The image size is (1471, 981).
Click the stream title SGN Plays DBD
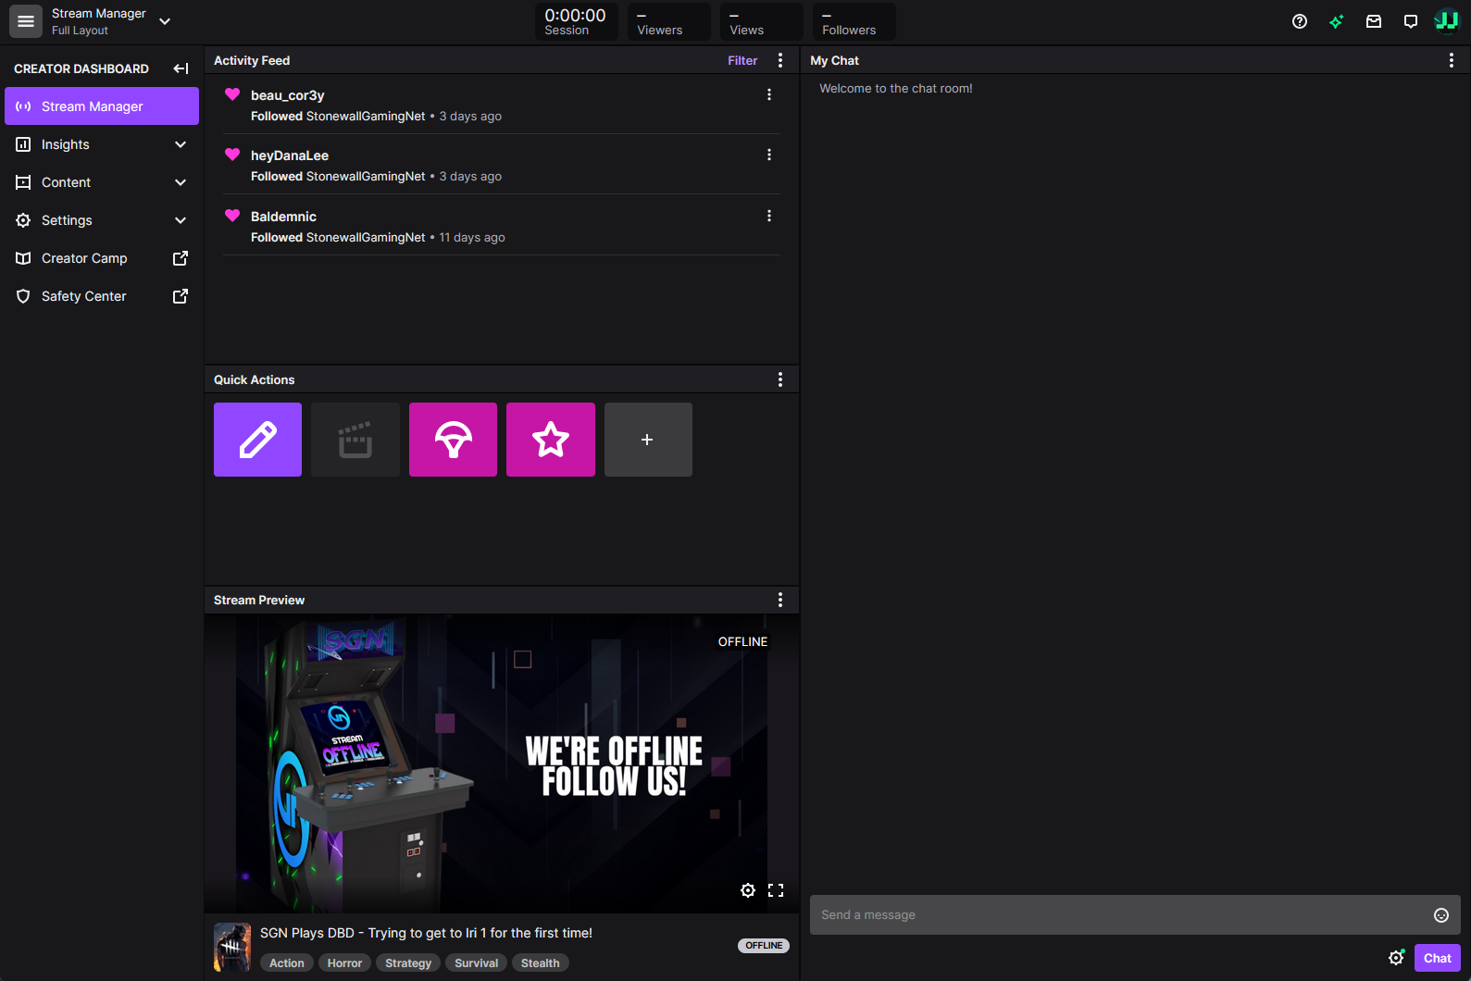[426, 933]
